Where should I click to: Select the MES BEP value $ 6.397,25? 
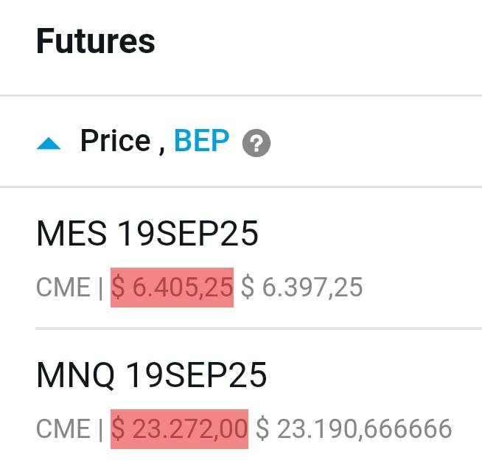coord(301,287)
